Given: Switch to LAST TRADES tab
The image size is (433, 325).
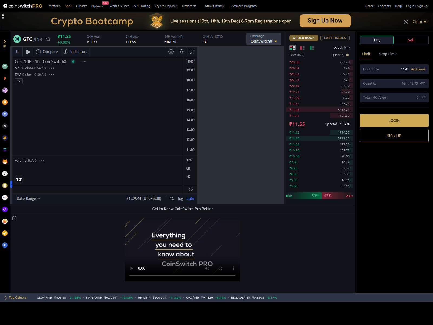Looking at the screenshot, I should (x=335, y=38).
